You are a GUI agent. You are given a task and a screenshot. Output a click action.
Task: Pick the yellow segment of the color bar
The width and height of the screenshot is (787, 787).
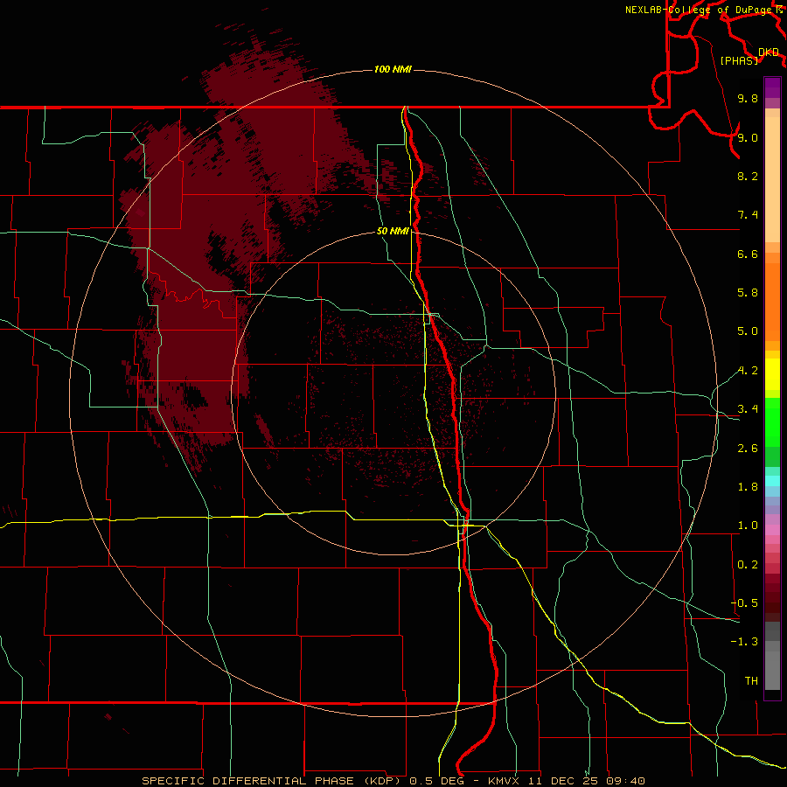(x=772, y=374)
